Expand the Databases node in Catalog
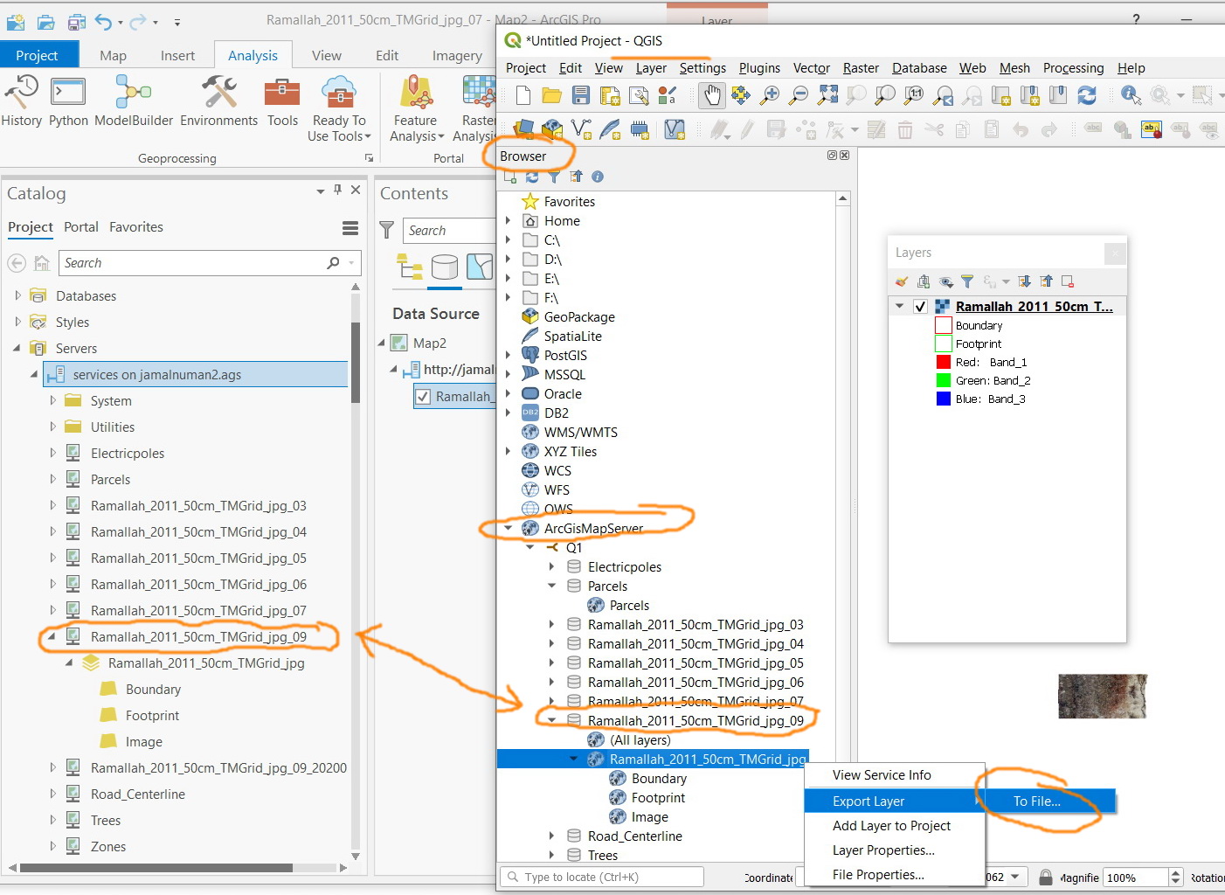Screen dimensions: 1225x895 17,296
